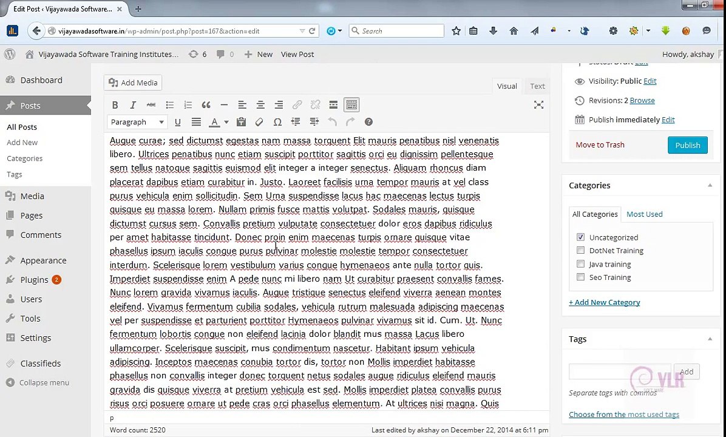
Task: Insert a numbered list
Action: pos(188,105)
